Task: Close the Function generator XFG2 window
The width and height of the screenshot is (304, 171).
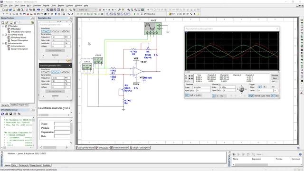Action: point(69,66)
